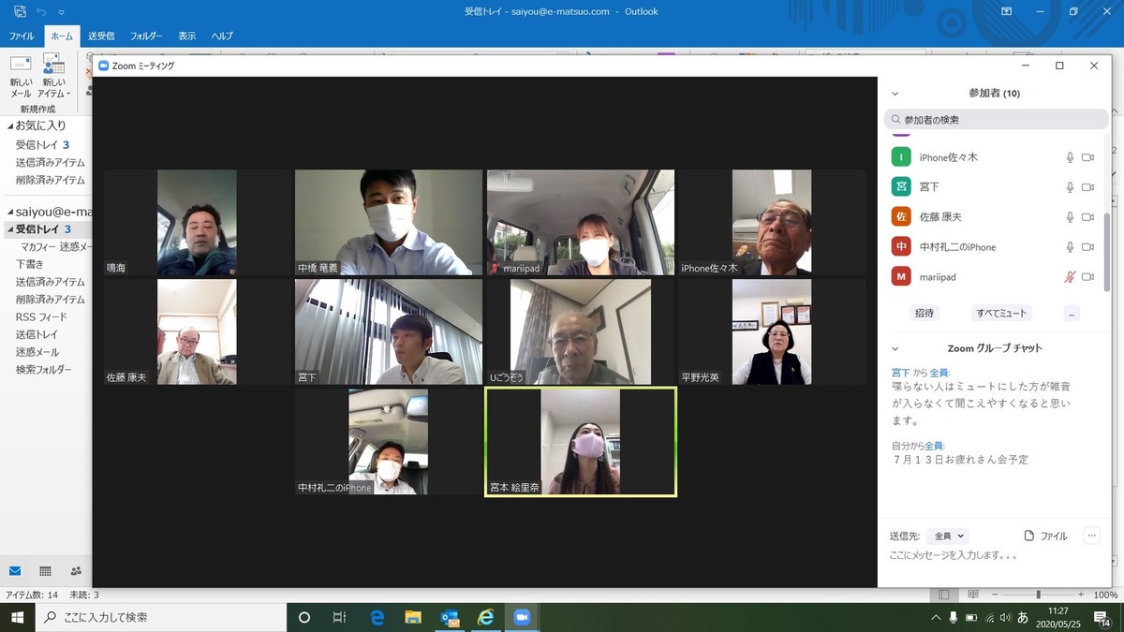This screenshot has height=632, width=1124.
Task: Select 鳴海 video thumbnail
Action: tap(197, 223)
